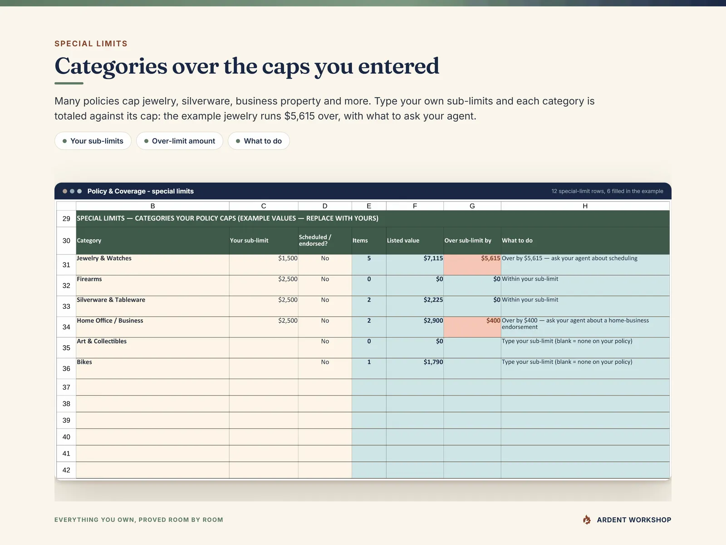
Task: Click the 'SPECIAL LIMITS' green banner row
Action: pos(373,218)
